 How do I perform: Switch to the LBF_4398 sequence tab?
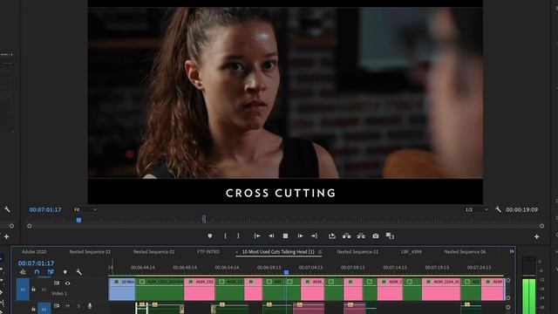coord(411,252)
